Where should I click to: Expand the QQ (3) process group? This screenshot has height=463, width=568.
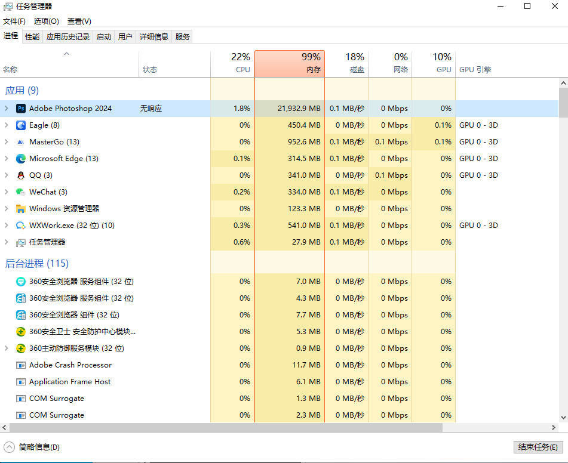[x=6, y=175]
